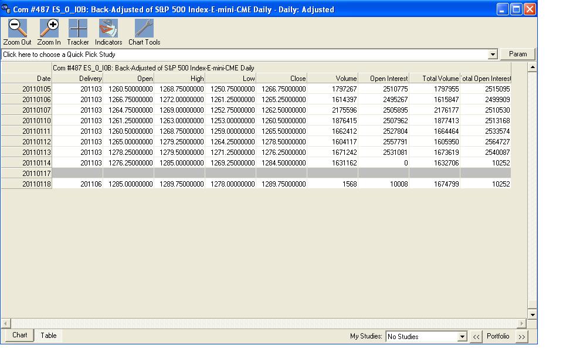This screenshot has height=352, width=563.
Task: Click close value 1266.75000000 for 20110105
Action: coord(281,89)
